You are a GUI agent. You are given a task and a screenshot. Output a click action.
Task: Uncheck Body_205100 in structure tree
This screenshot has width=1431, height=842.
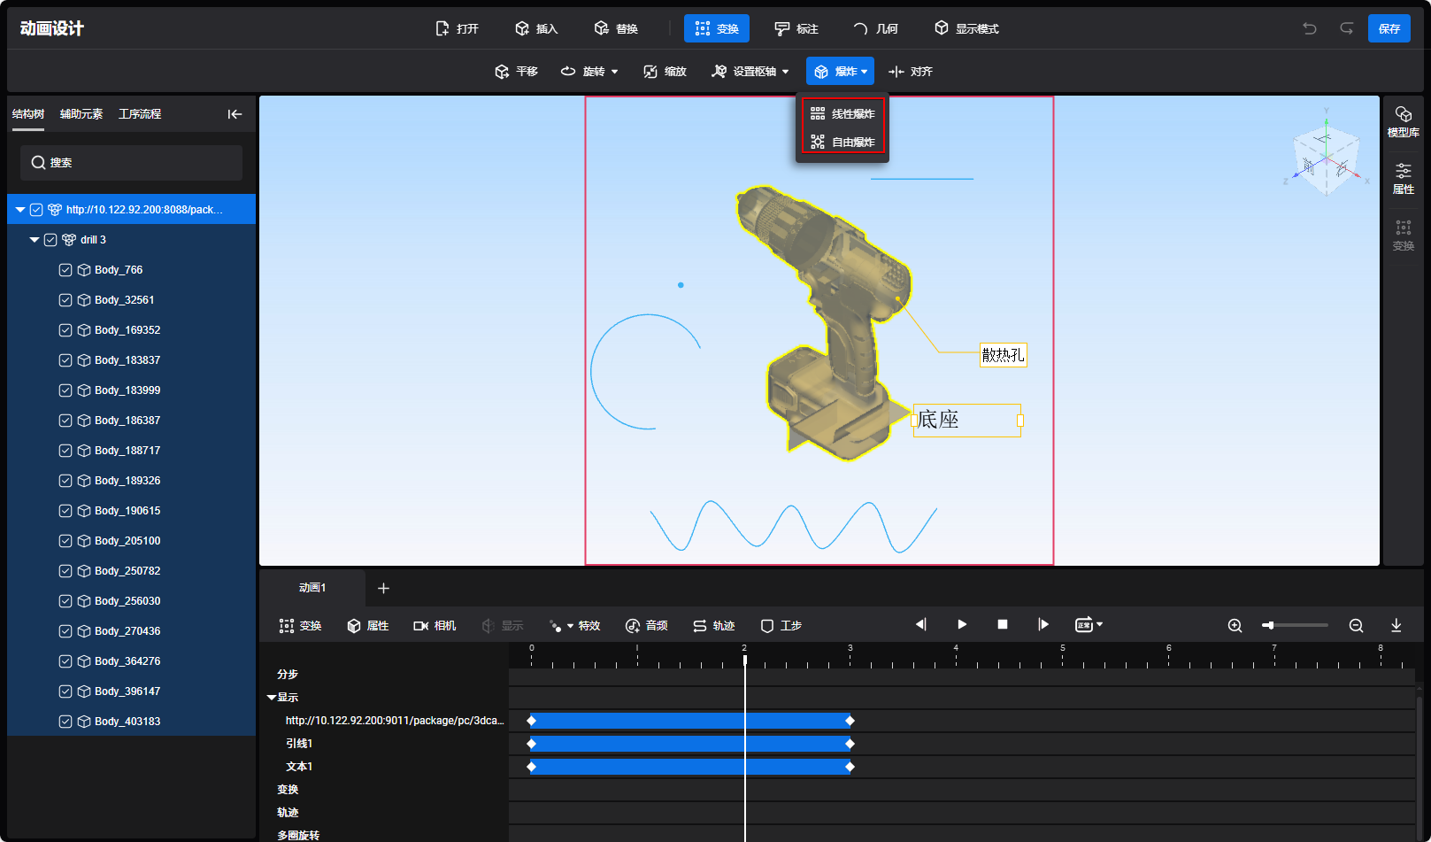65,541
